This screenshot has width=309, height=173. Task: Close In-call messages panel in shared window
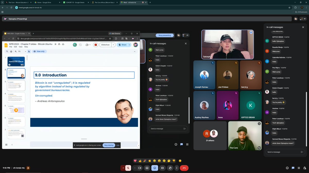pyautogui.click(x=186, y=44)
